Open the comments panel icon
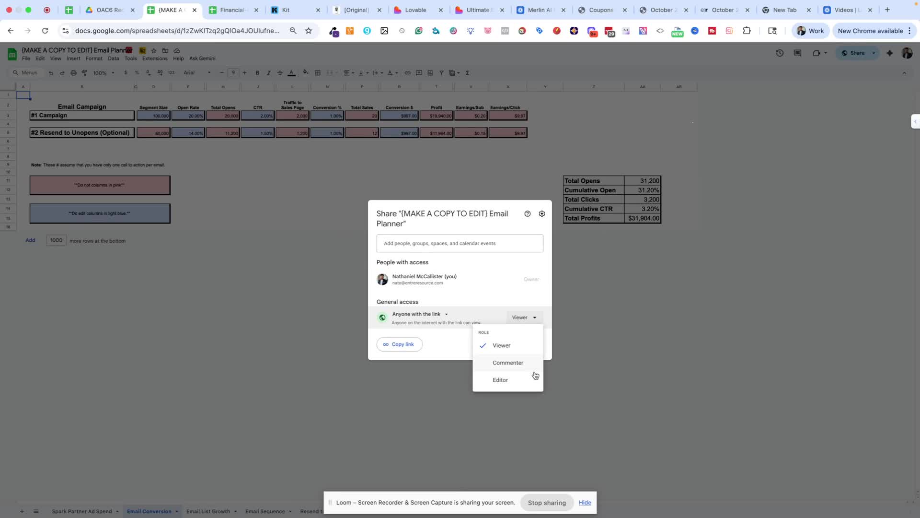 tap(797, 53)
